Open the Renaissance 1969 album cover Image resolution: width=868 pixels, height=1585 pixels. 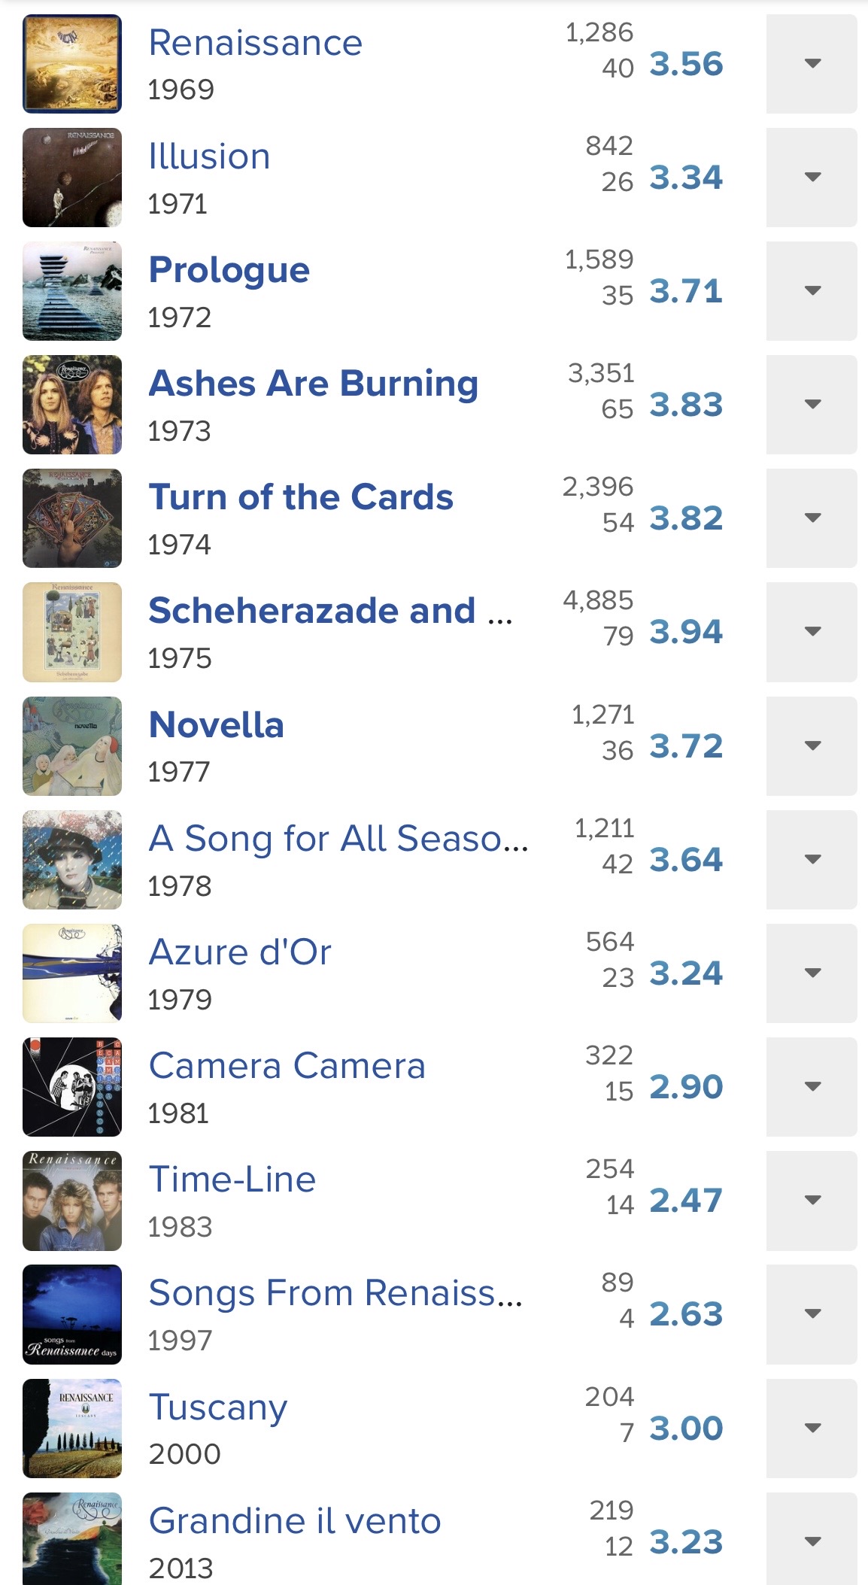pyautogui.click(x=72, y=64)
